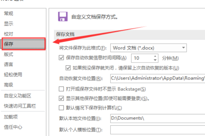
Task: Open 加载项 category
Action: 11,117
